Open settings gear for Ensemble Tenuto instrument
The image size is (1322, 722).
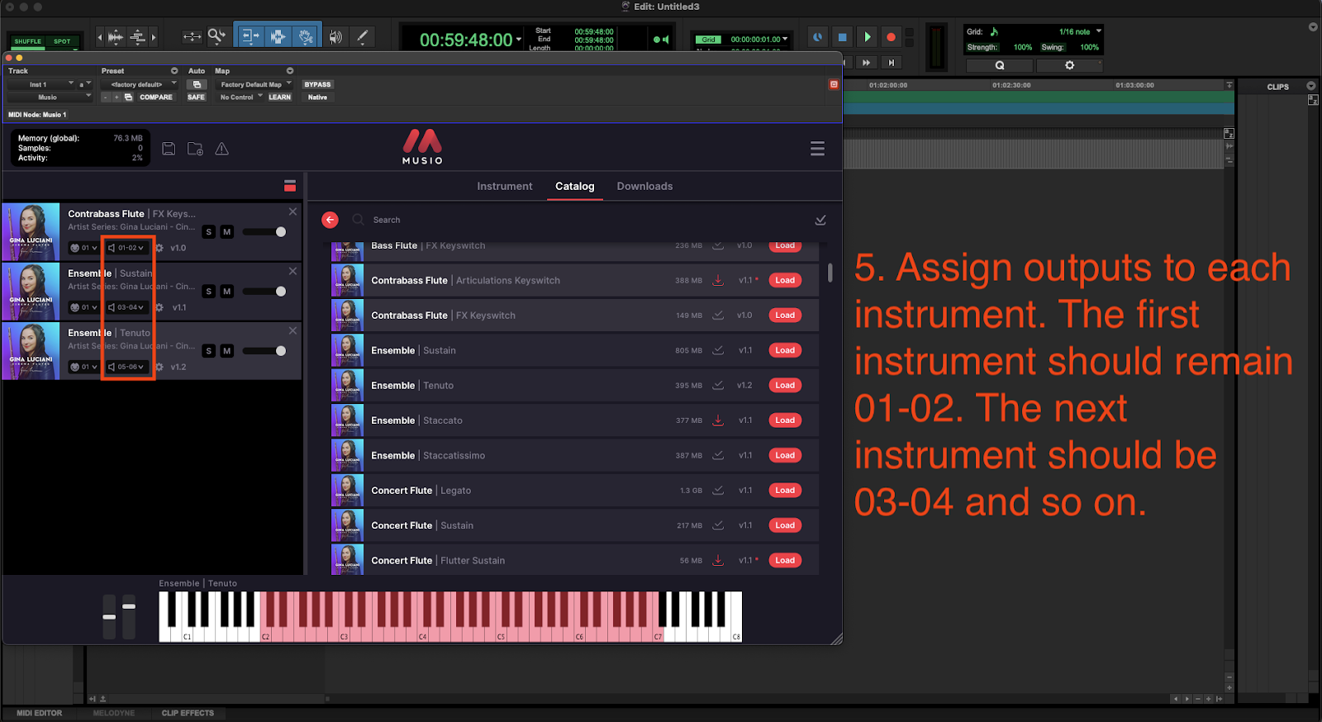coord(159,367)
